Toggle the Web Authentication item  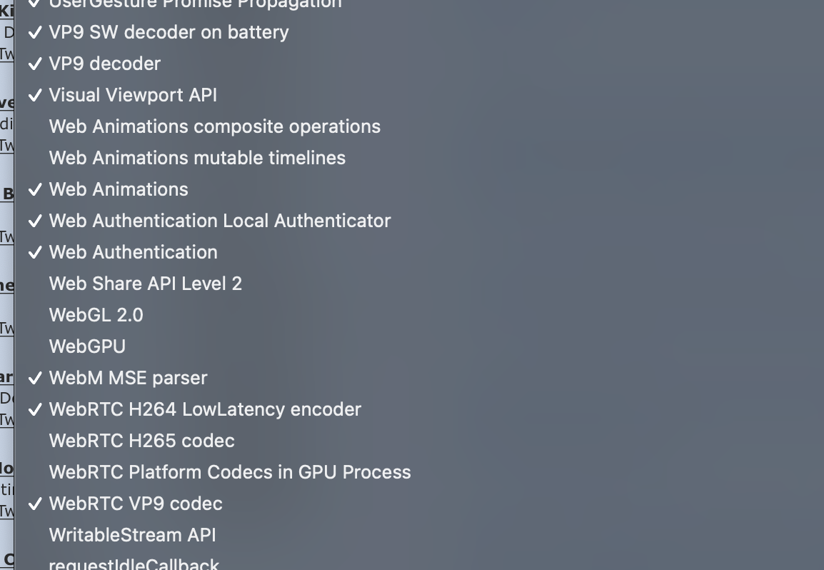point(133,252)
